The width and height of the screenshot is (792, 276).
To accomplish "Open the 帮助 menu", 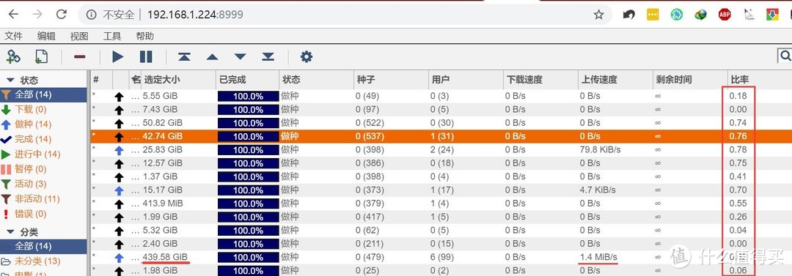I will [145, 37].
